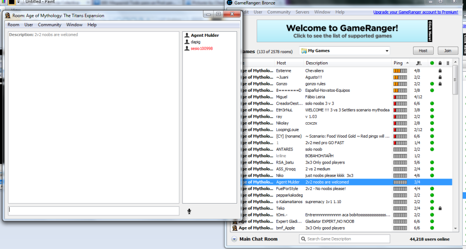Viewport: 466px width, 249px height.
Task: Sort rooms by the Ping column
Action: [x=401, y=63]
